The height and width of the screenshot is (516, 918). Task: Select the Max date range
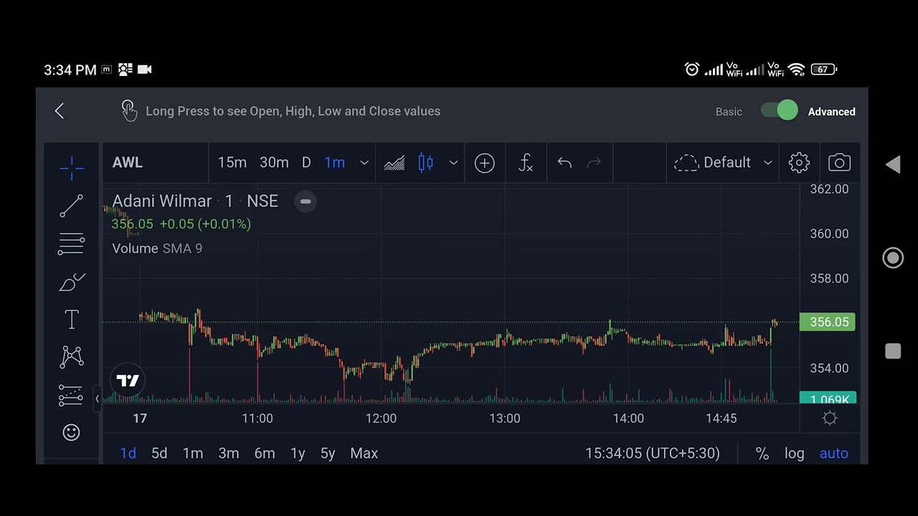click(364, 453)
